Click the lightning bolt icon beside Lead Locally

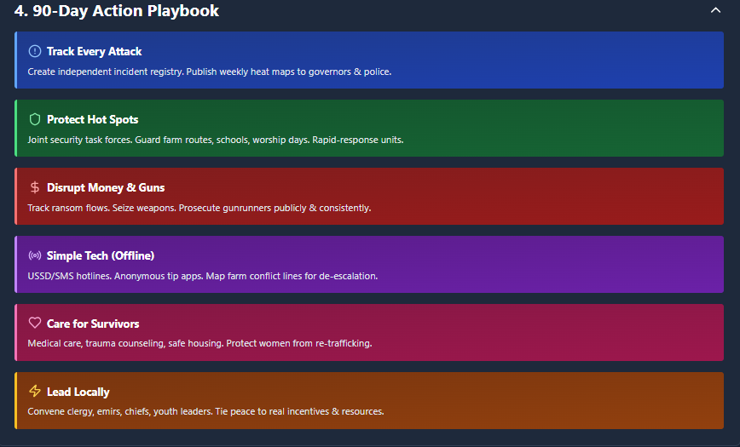tap(35, 392)
